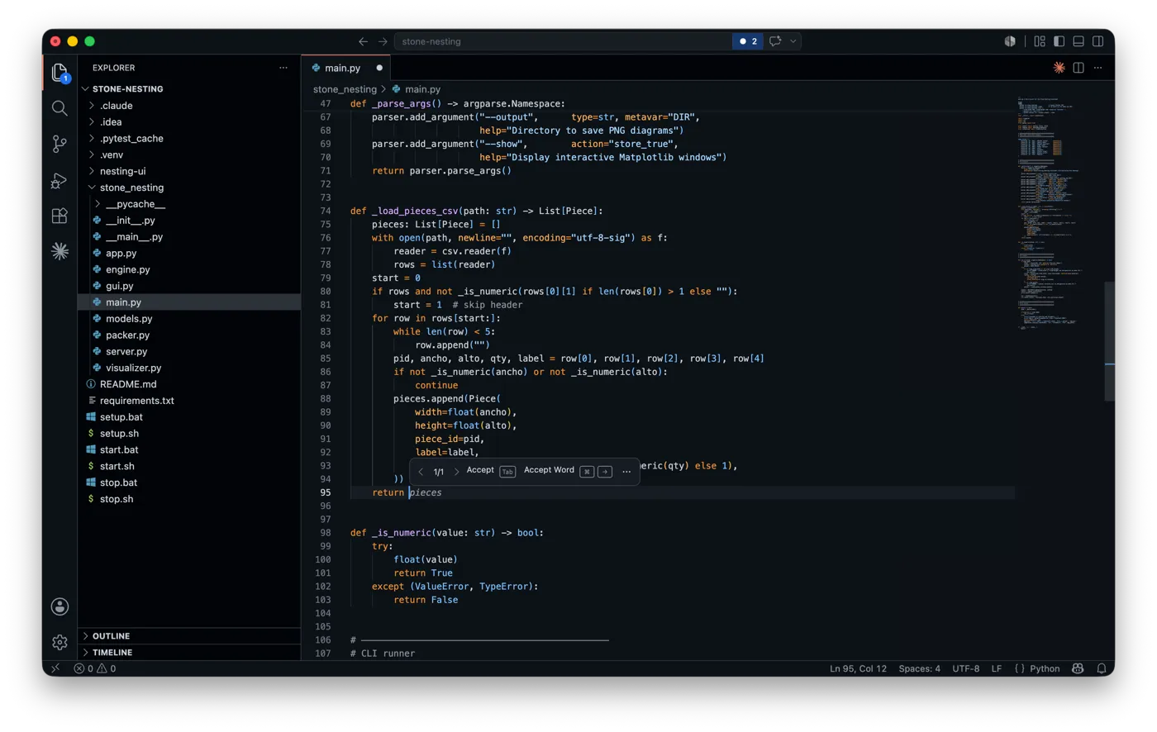Open setup.bat file
Screen dimensions: 1157x732
click(x=121, y=417)
